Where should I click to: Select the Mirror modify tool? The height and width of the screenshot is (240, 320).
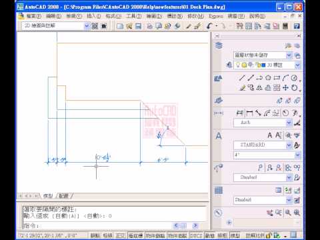[x=259, y=87]
